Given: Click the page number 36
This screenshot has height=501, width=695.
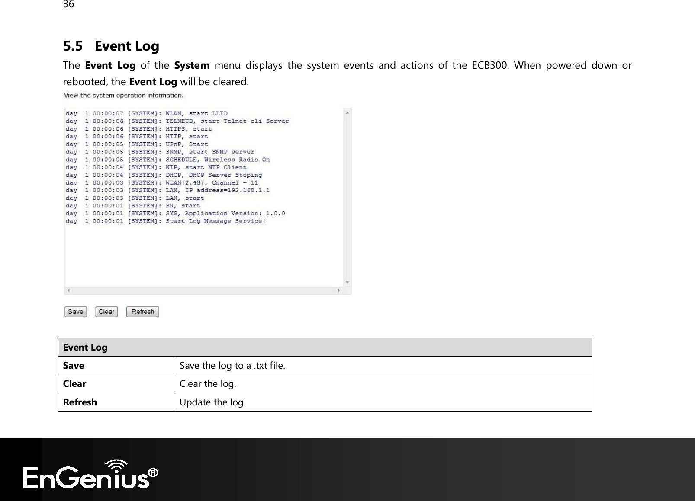Looking at the screenshot, I should point(69,4).
